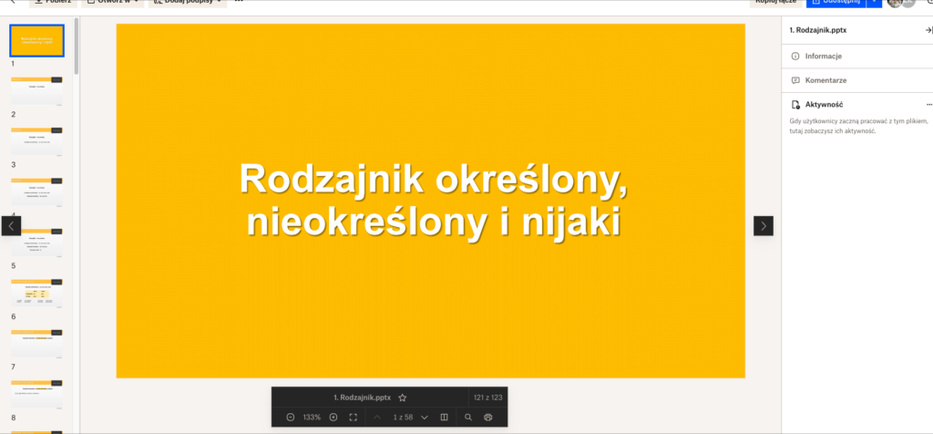
Task: Go to the previous slide arrow
Action: [x=11, y=225]
